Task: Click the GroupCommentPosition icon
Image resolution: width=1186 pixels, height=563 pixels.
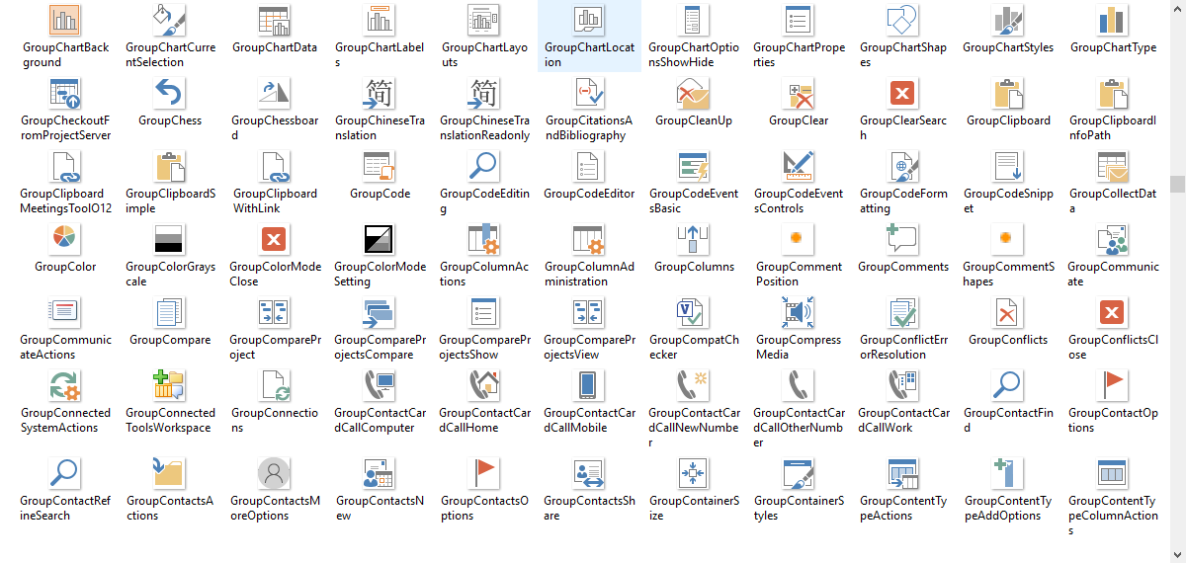Action: (x=799, y=240)
